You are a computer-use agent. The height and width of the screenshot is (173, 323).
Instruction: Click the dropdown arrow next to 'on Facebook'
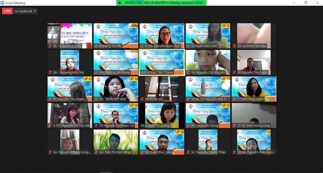35,11
